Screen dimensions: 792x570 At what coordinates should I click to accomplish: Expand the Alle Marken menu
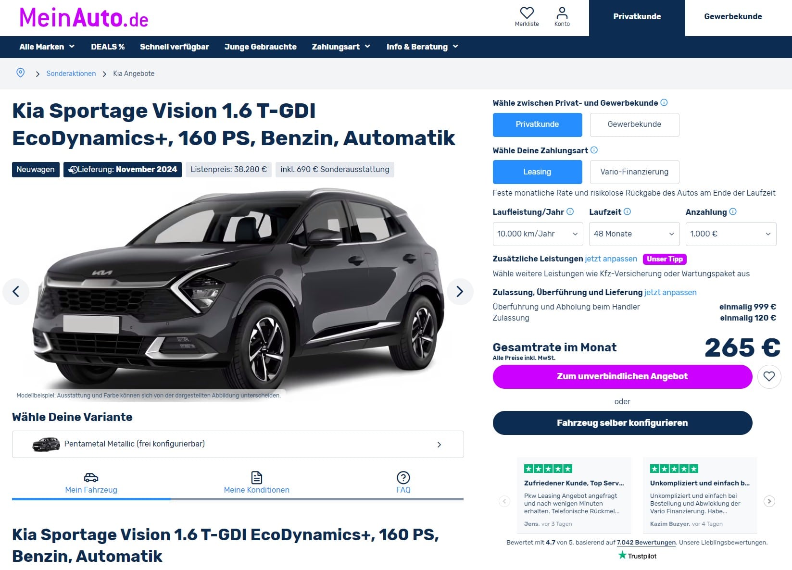tap(47, 47)
